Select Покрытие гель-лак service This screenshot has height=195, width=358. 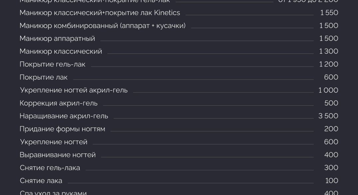pyautogui.click(x=53, y=64)
